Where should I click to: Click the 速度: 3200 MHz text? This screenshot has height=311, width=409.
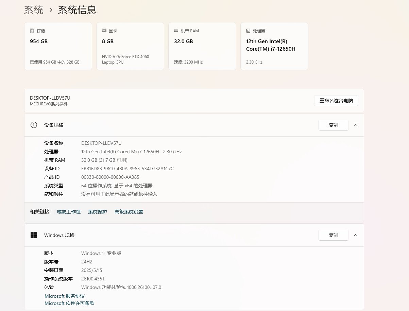(x=188, y=62)
